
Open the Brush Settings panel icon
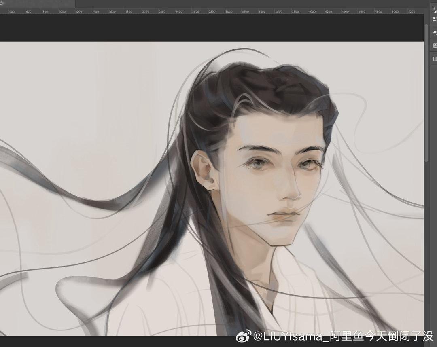coord(435,19)
